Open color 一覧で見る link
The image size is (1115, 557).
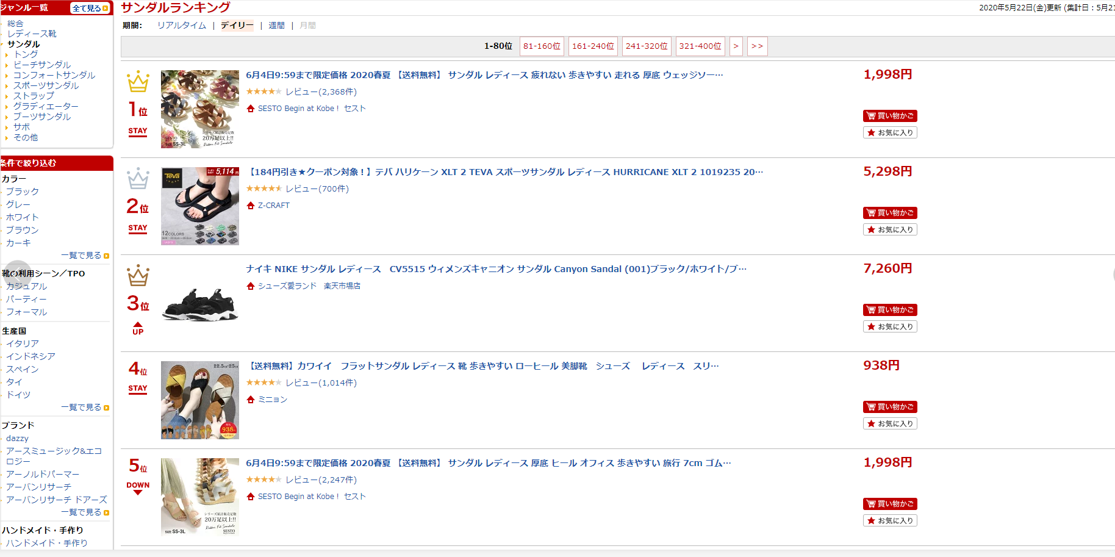click(85, 256)
